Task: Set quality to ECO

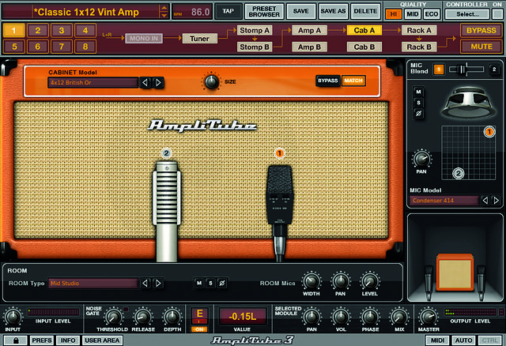Action: 432,14
